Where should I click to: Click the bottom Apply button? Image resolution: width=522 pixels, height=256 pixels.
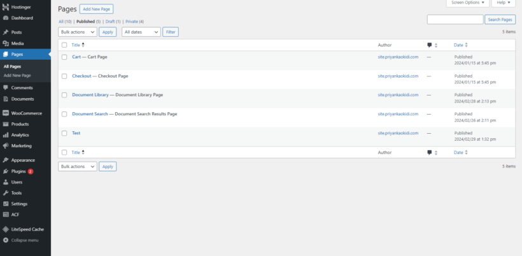point(108,166)
